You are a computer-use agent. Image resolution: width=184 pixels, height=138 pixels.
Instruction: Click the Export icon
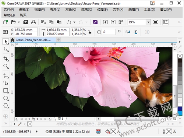(113, 22)
